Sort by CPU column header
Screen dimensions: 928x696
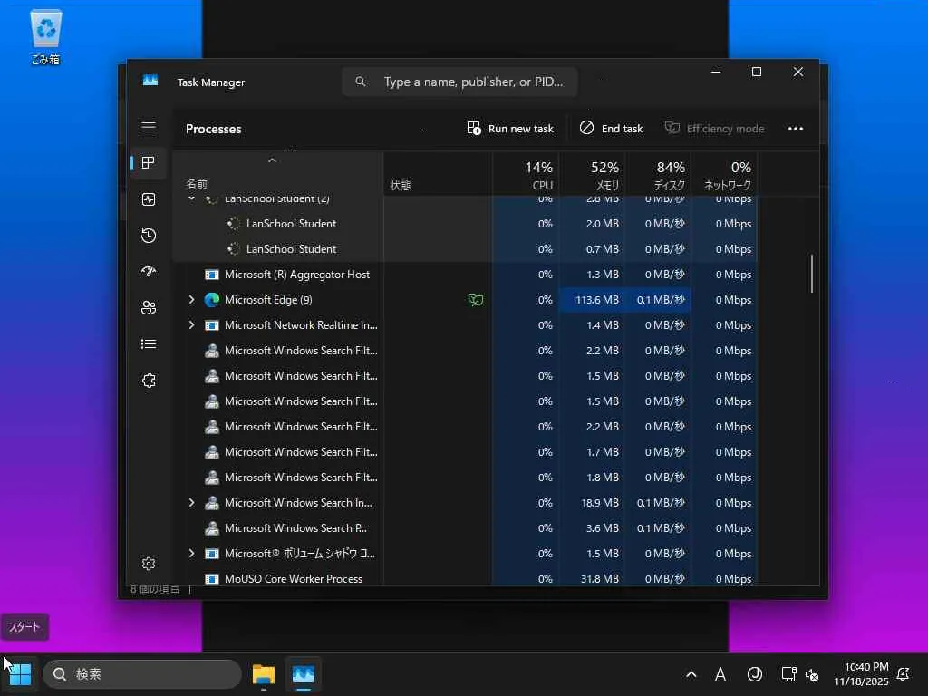click(527, 176)
